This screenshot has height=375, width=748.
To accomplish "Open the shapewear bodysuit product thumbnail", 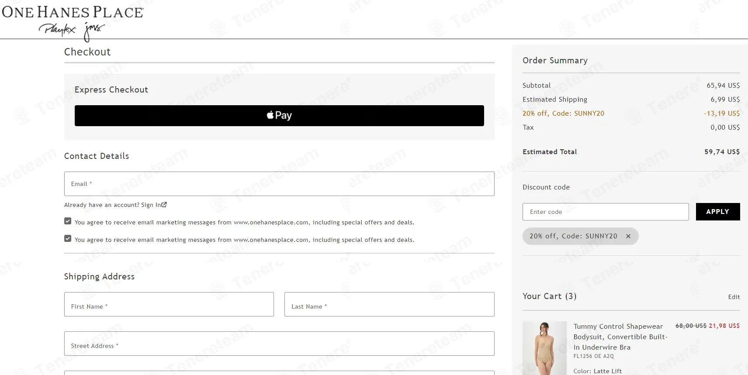I will pyautogui.click(x=544, y=348).
